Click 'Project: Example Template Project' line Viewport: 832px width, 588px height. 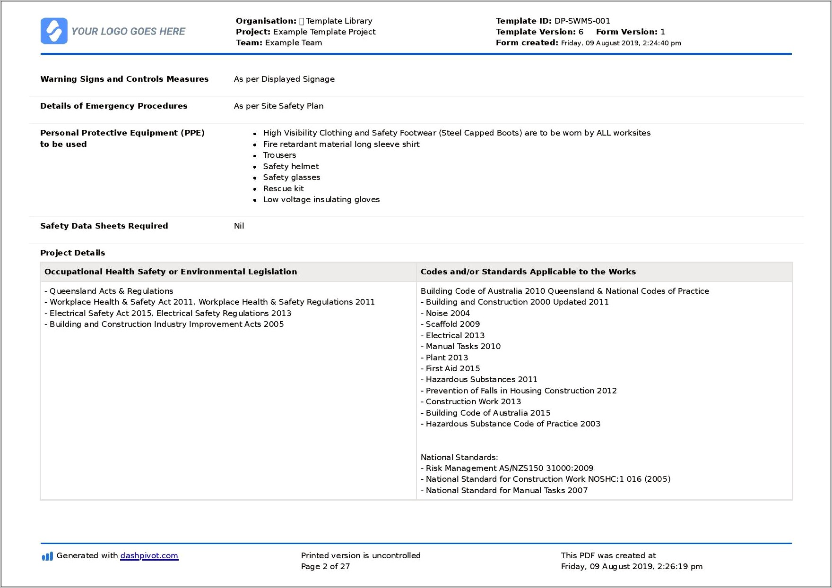click(x=305, y=32)
